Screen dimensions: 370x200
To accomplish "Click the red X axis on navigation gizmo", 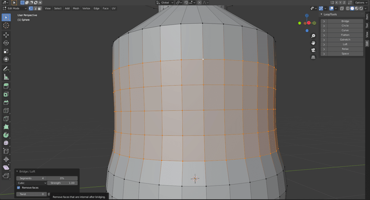I will tap(308, 23).
